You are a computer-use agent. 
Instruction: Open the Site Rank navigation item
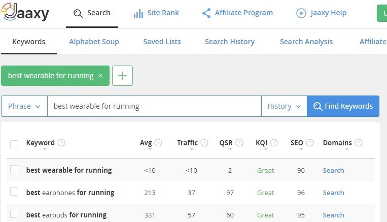156,13
